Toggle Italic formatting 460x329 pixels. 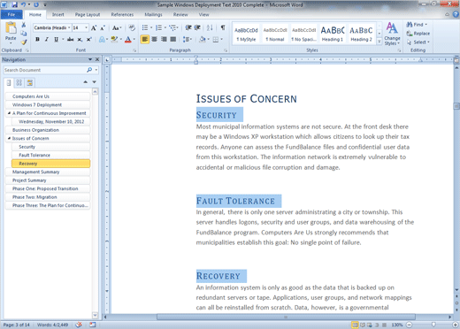(47, 39)
